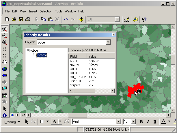Select the Pan hand tool

tap(5, 62)
